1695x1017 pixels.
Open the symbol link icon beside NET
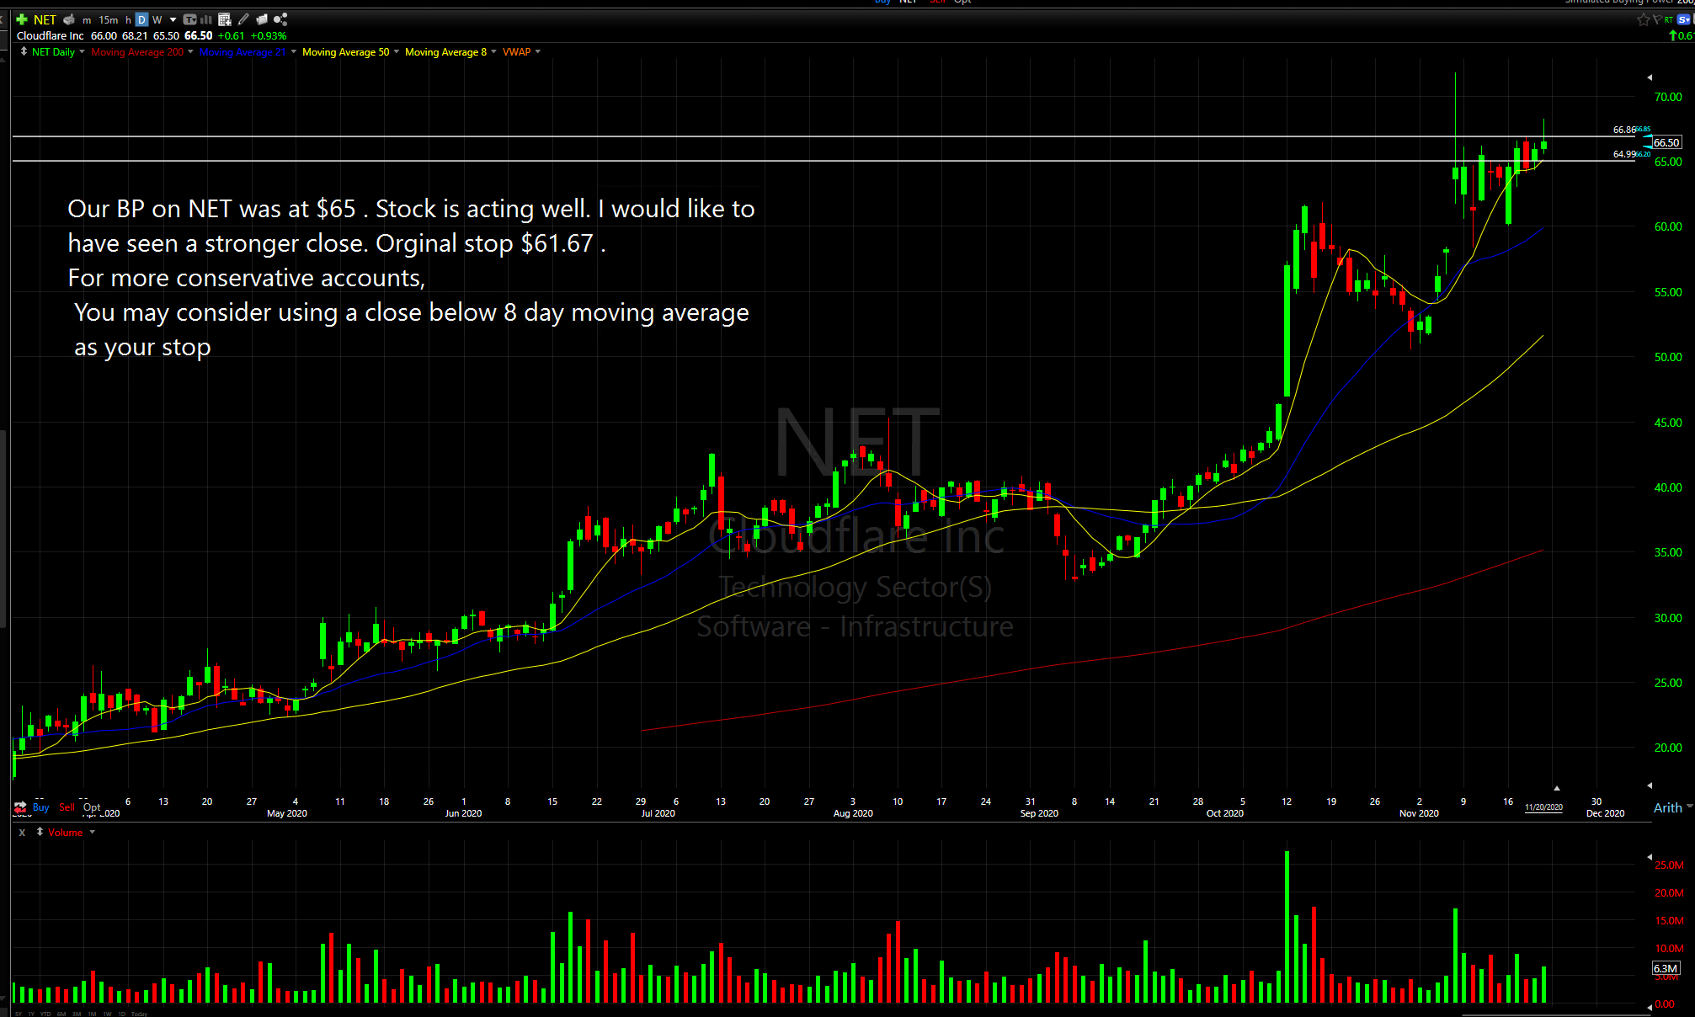click(69, 19)
